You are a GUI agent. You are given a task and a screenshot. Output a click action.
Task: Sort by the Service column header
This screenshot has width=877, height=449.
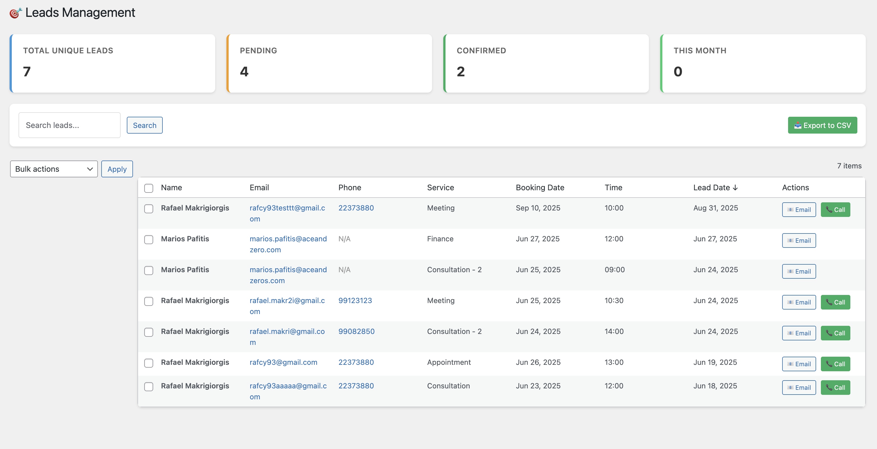click(x=440, y=188)
